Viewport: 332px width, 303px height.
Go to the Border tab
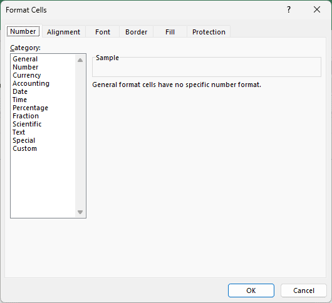[136, 32]
